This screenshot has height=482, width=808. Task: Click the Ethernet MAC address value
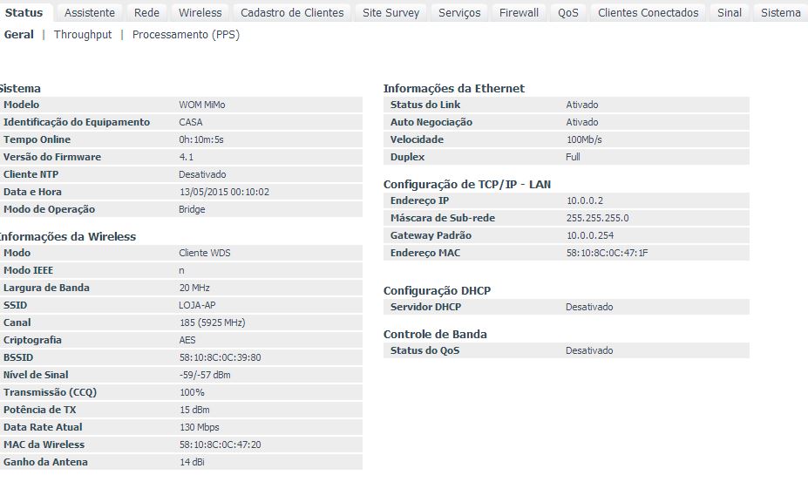point(607,253)
